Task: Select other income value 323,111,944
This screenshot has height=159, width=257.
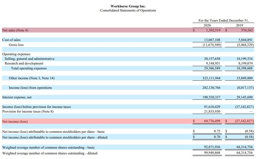Action: pos(211,78)
